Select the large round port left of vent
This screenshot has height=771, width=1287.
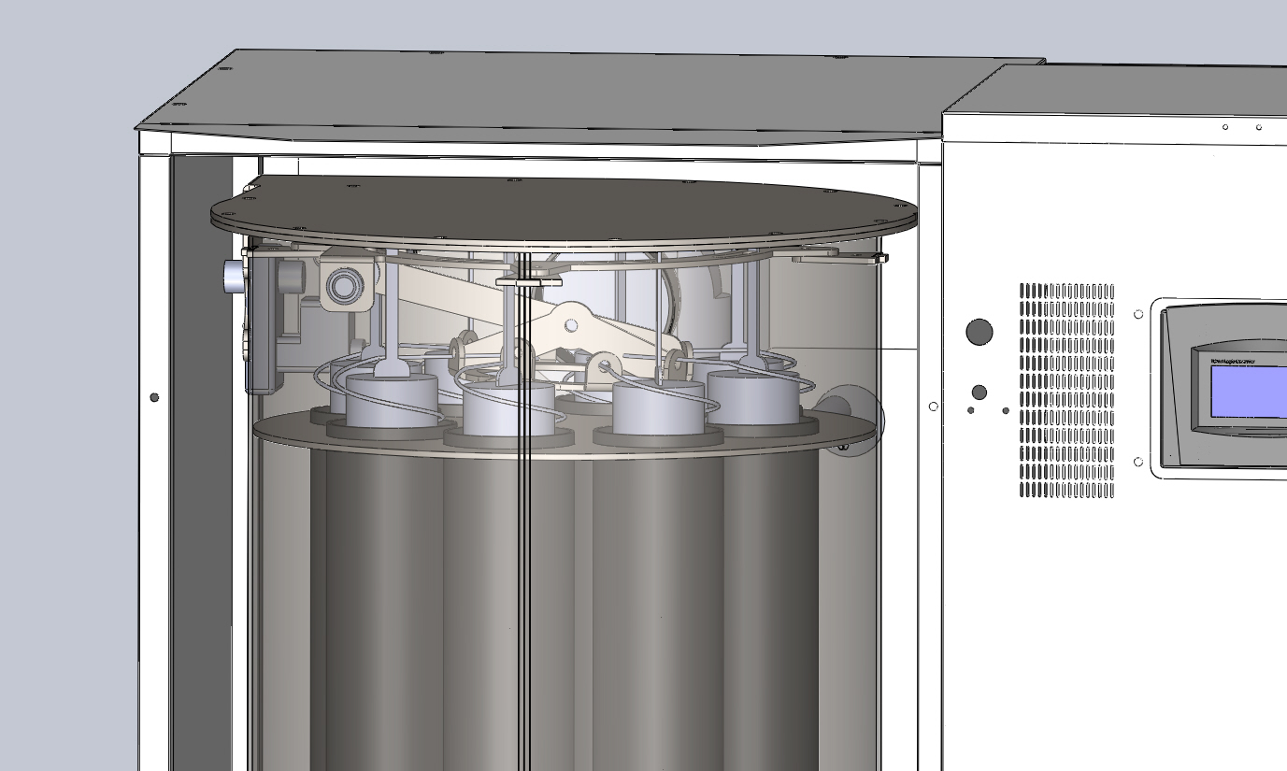979,332
